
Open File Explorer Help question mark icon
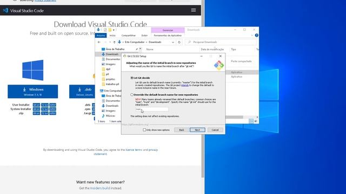pos(256,35)
